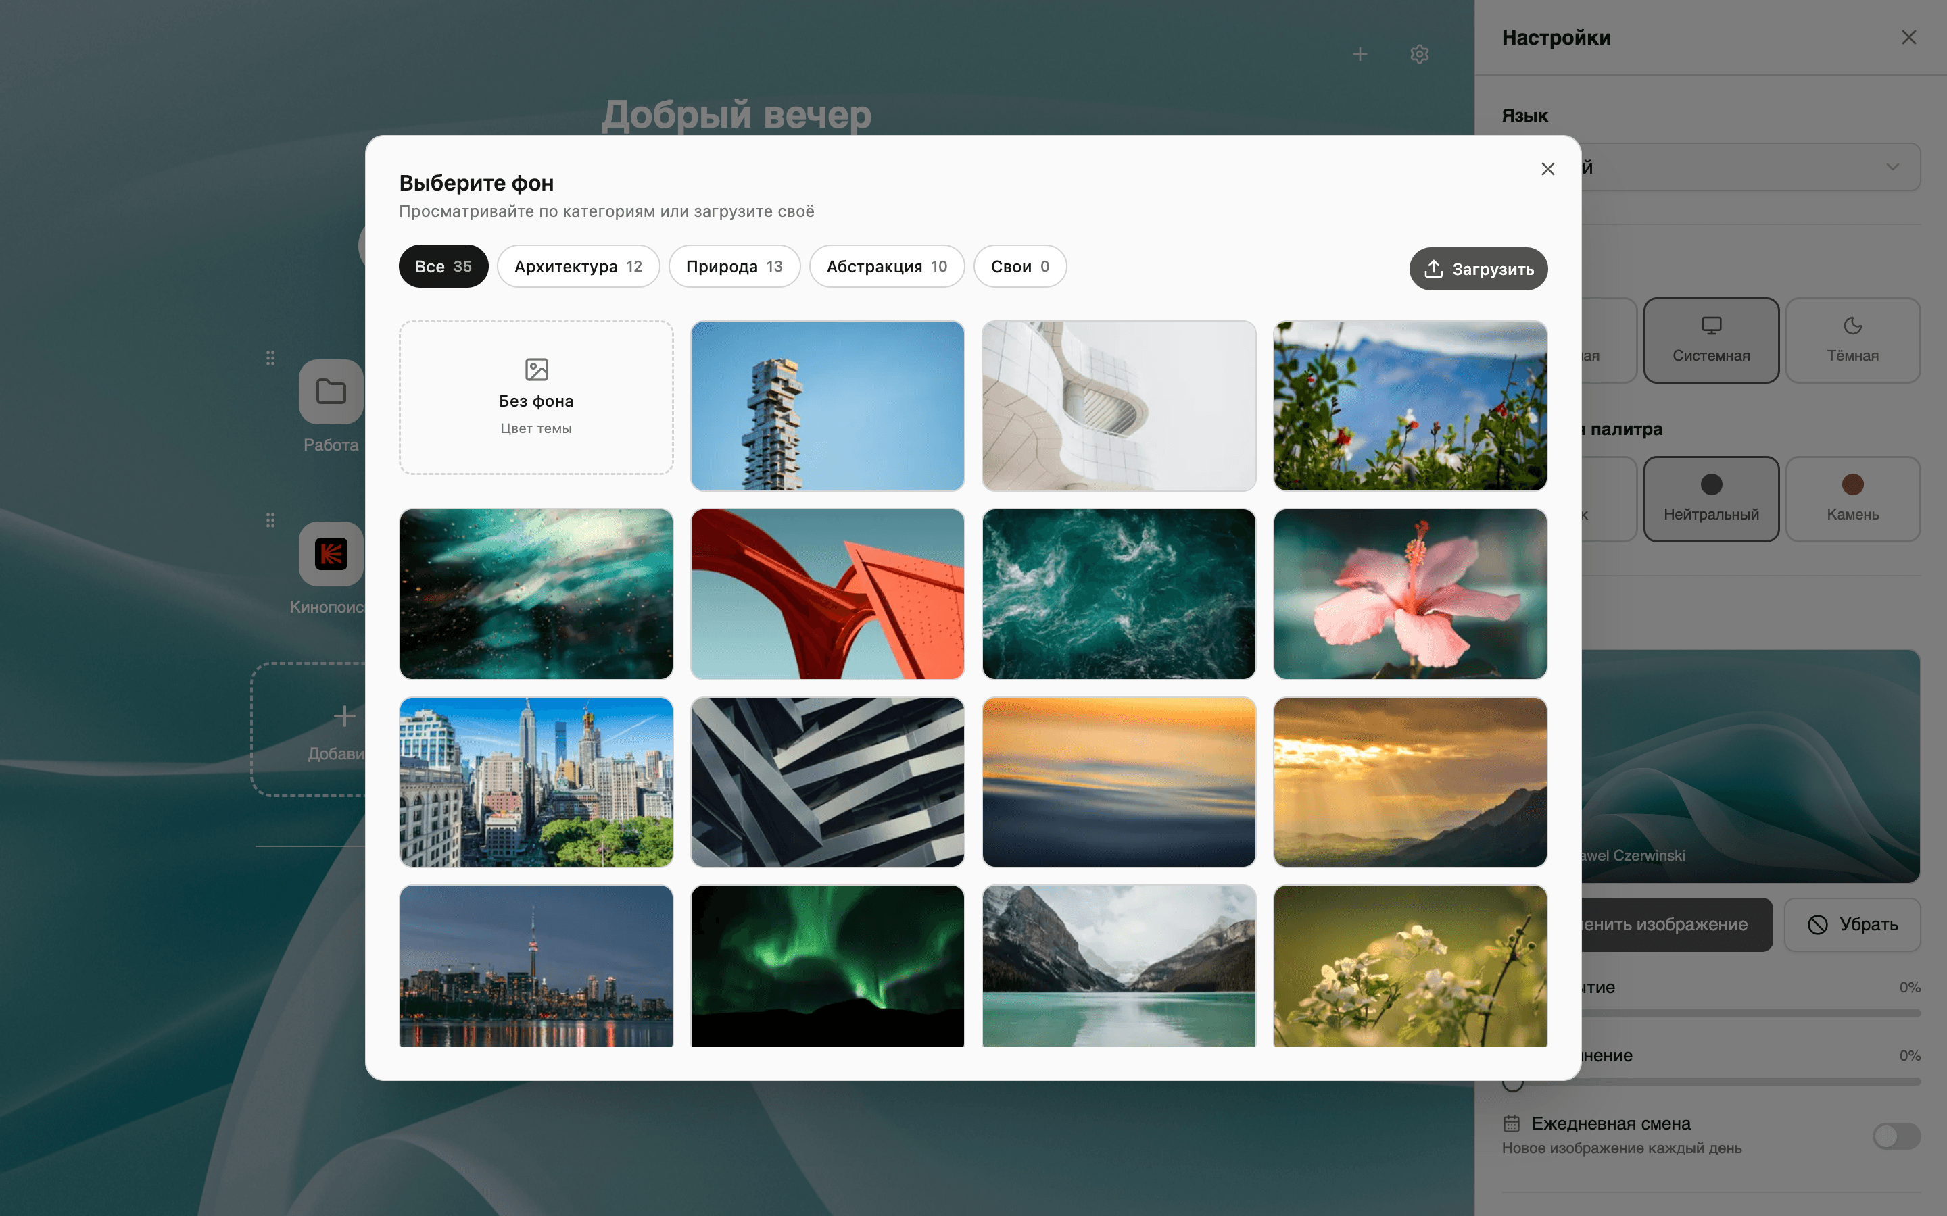Viewport: 1947px width, 1216px height.
Task: Pick the New York skyline thumbnail
Action: tap(536, 782)
